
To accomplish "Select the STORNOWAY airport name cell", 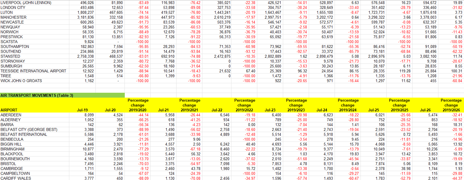I will pos(13,61).
